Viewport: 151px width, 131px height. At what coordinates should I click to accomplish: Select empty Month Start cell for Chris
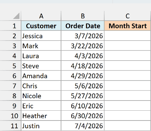point(127,86)
